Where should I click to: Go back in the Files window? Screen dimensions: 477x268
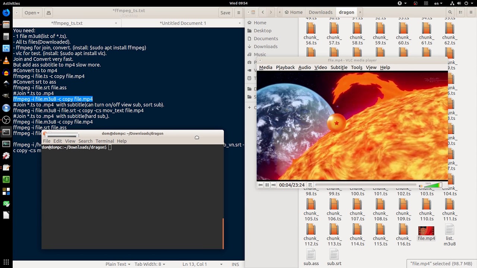263,12
